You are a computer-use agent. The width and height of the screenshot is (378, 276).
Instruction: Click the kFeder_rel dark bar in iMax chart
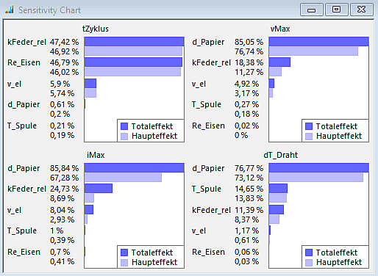[99, 189]
